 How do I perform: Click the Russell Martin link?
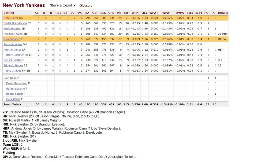12,60
